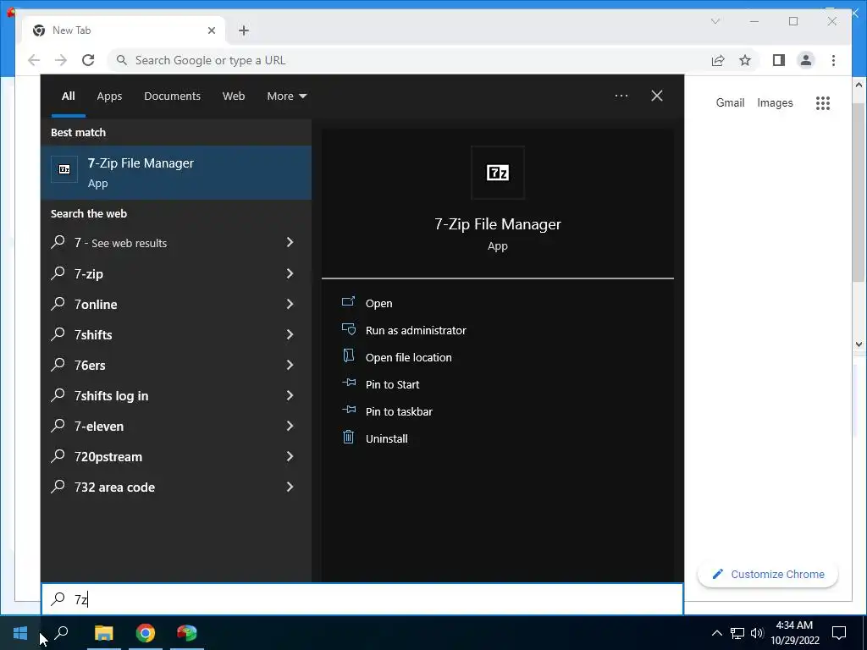
Task: Switch to the Apps search tab
Action: (x=109, y=96)
